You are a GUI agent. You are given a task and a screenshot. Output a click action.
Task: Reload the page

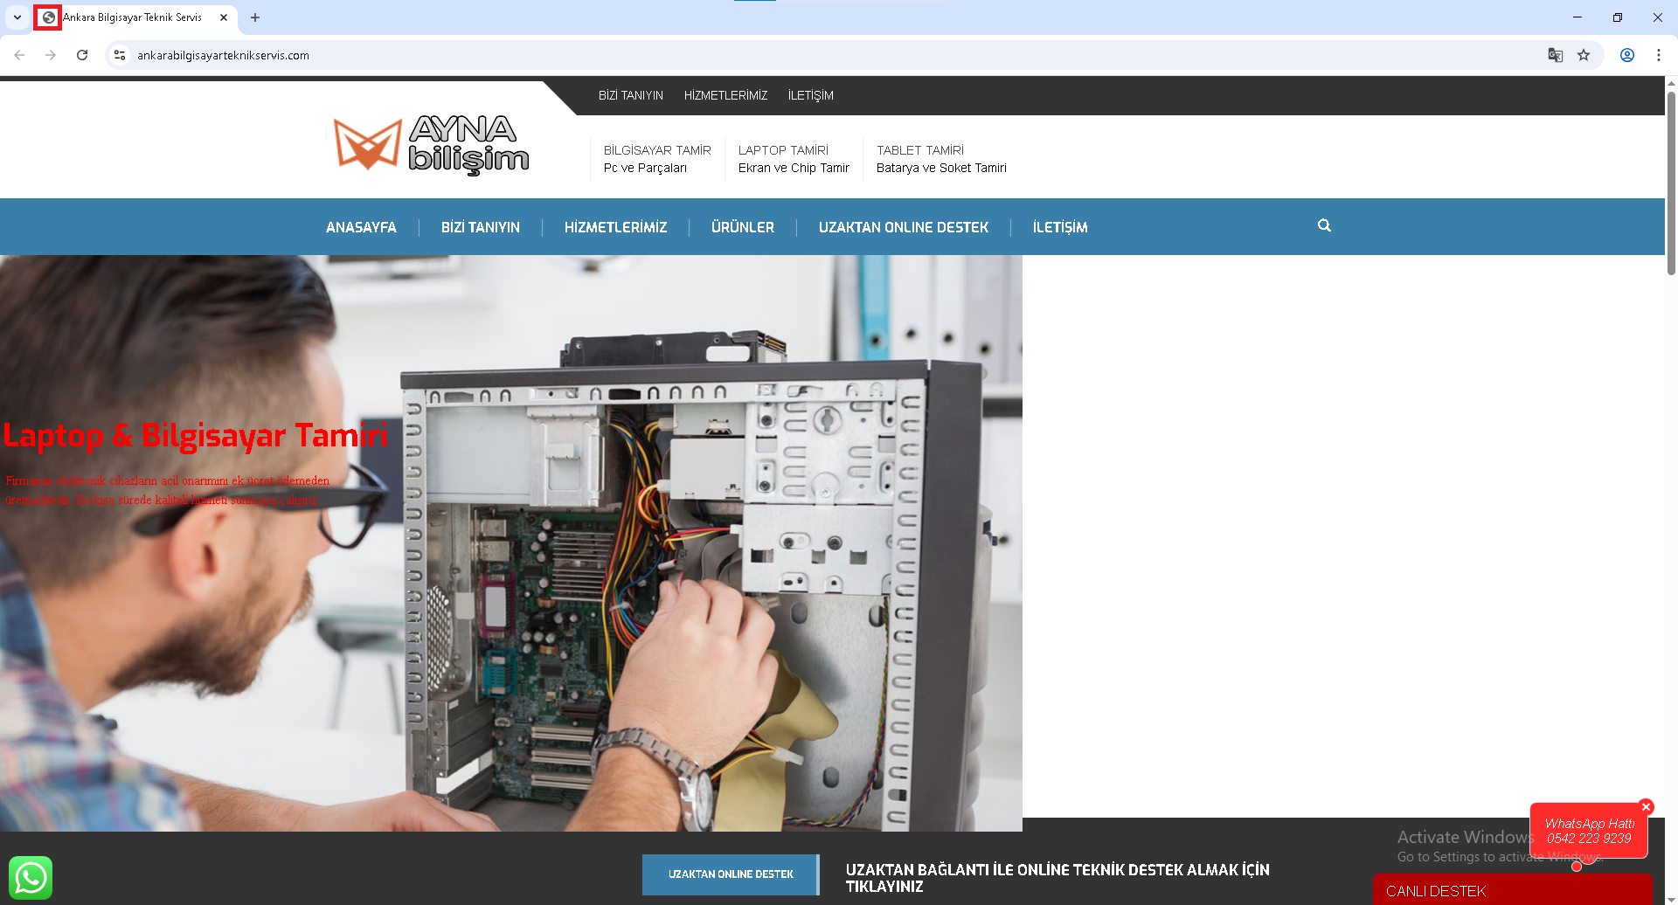coord(82,55)
